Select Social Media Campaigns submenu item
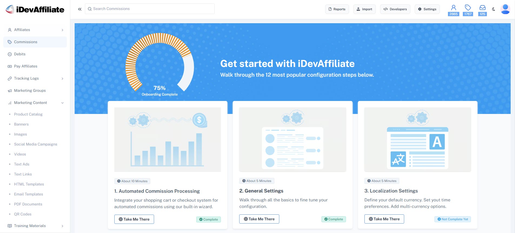The height and width of the screenshot is (233, 515). 36,144
